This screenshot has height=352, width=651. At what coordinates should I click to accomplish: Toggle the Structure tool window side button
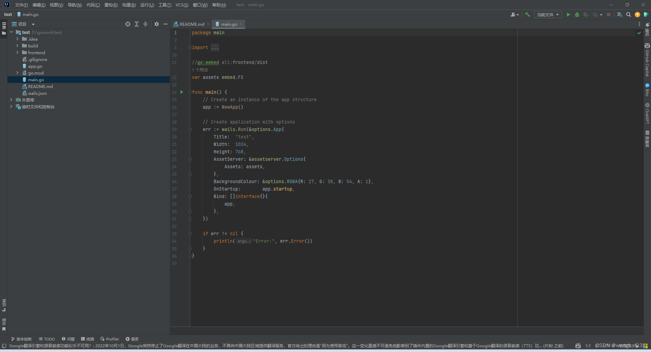4,305
